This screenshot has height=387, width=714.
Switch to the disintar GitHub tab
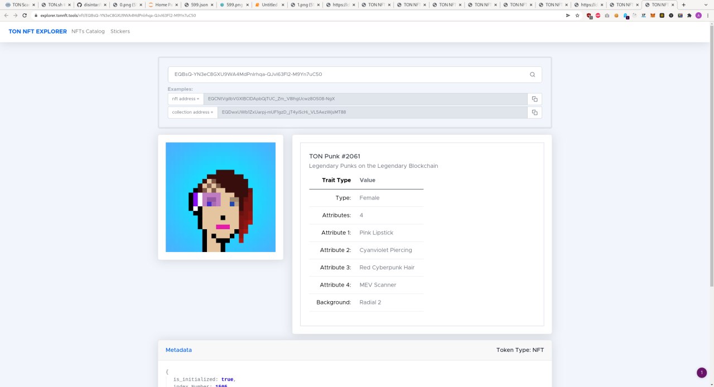91,4
